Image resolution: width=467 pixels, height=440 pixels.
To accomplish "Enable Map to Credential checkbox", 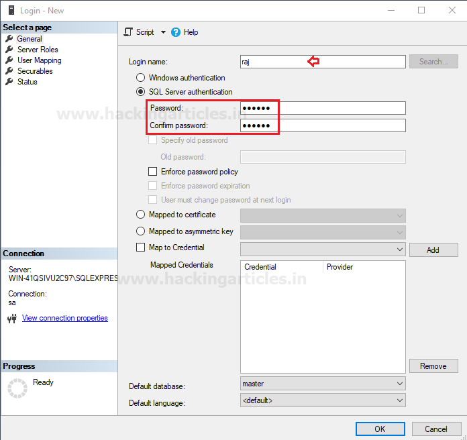I will pos(140,247).
